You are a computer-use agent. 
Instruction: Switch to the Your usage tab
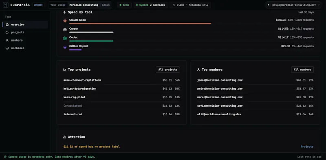pyautogui.click(x=58, y=5)
